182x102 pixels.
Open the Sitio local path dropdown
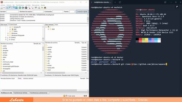(43, 25)
